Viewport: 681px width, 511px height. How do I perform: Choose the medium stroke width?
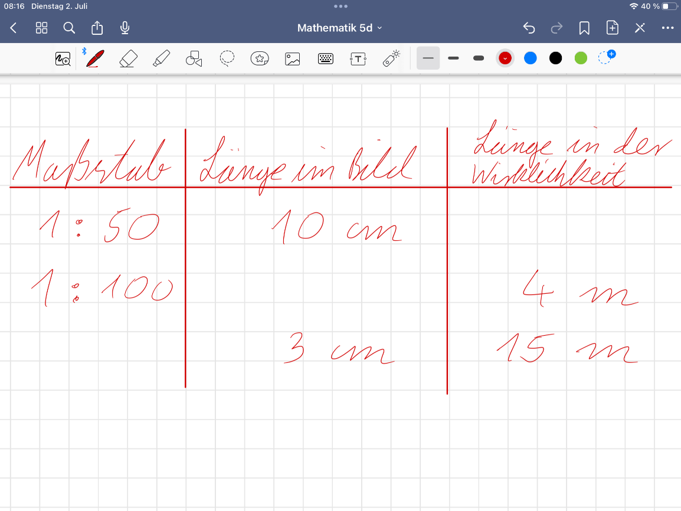pyautogui.click(x=453, y=58)
